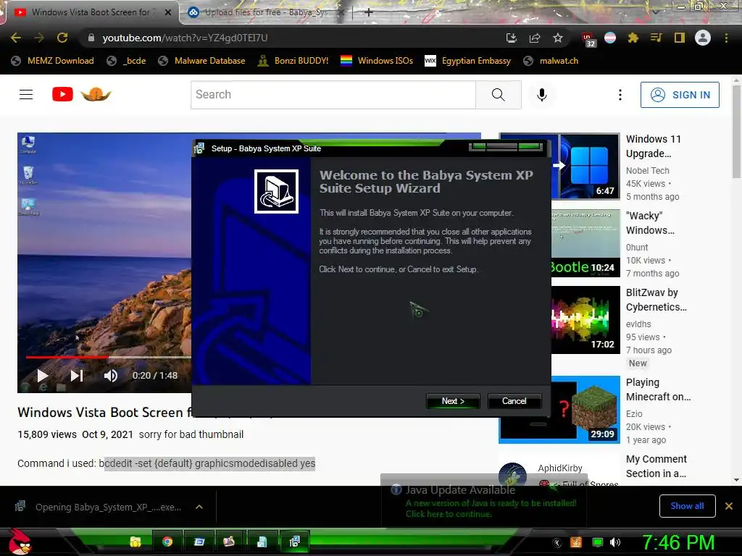Click the SIGN IN button

[680, 95]
